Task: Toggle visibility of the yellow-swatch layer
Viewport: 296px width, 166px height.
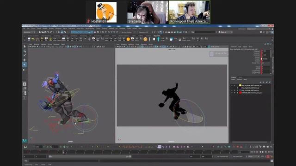Action: pos(232,85)
